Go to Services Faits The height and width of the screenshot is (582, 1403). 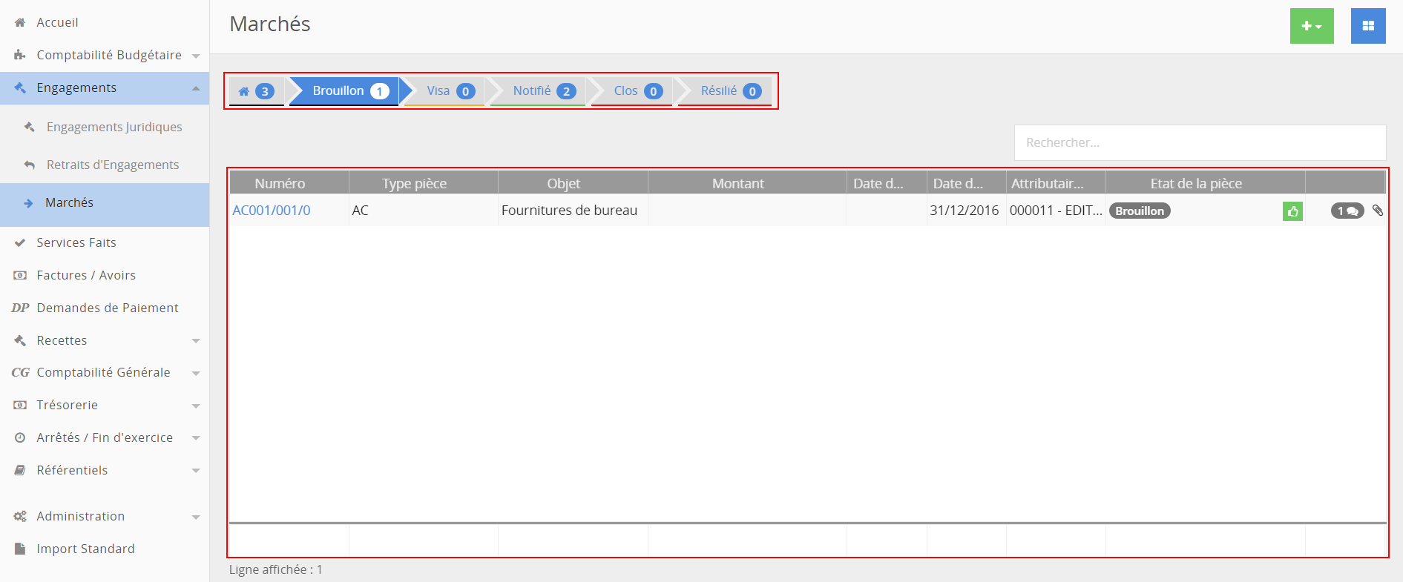(76, 242)
